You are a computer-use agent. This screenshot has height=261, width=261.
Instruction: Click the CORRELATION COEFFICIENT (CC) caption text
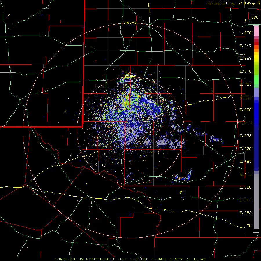point(91,259)
